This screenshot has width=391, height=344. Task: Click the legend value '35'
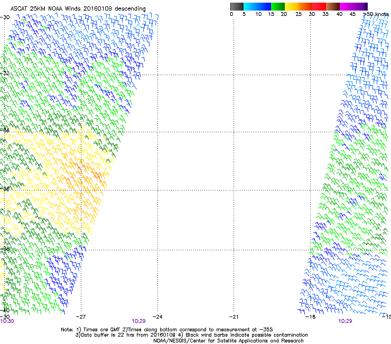pos(325,14)
